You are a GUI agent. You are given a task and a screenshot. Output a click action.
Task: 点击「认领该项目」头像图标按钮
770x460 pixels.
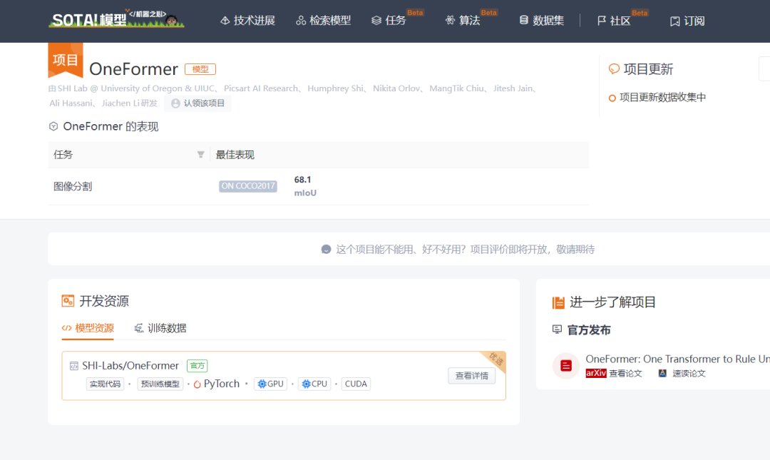(x=175, y=103)
